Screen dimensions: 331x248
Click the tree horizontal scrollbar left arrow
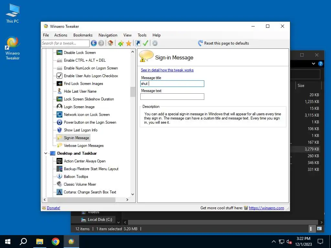[45, 200]
